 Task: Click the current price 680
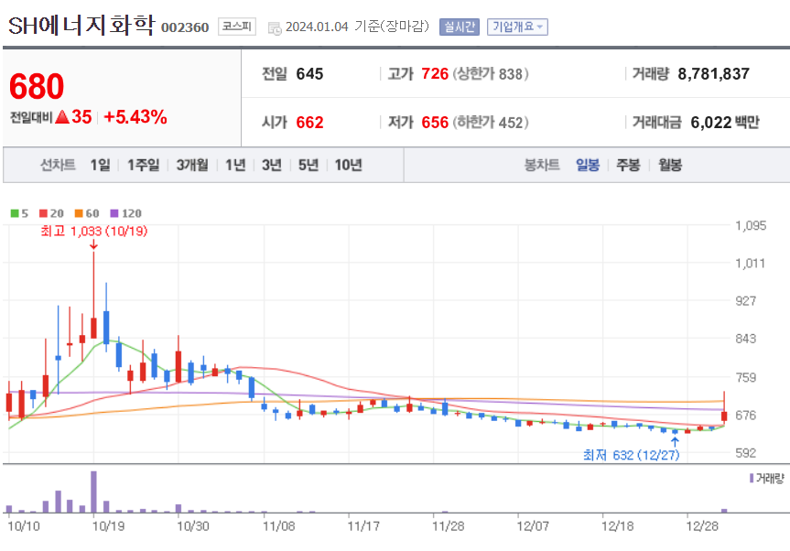pyautogui.click(x=37, y=87)
